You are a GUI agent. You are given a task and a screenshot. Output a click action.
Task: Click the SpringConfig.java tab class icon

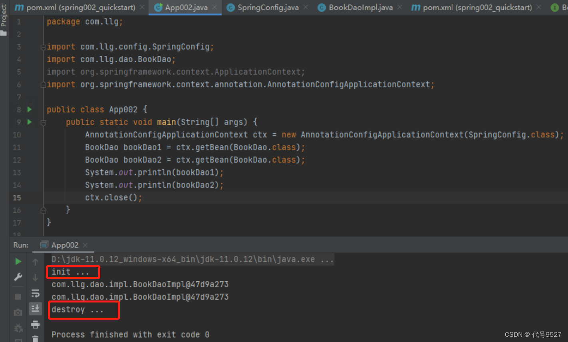pyautogui.click(x=230, y=7)
